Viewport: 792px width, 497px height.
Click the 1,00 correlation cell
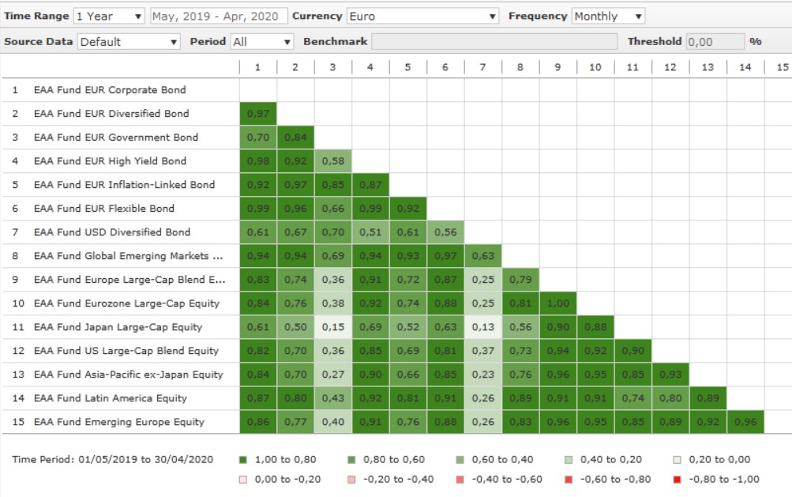point(557,303)
